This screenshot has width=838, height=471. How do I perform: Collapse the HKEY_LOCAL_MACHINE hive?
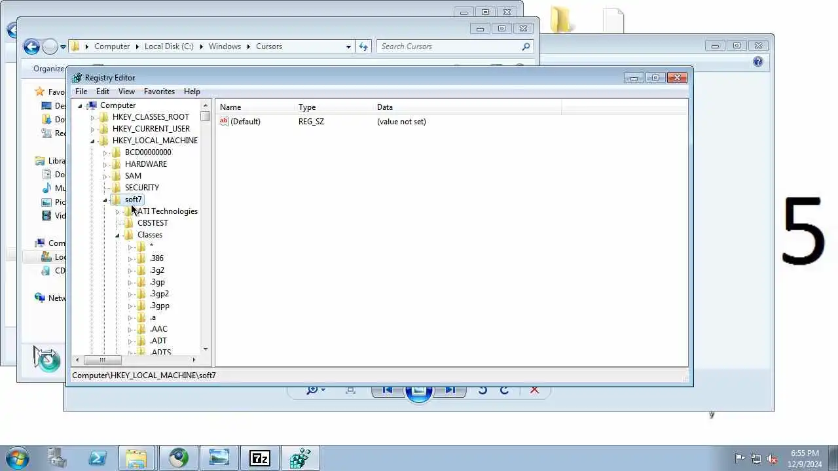click(x=92, y=141)
